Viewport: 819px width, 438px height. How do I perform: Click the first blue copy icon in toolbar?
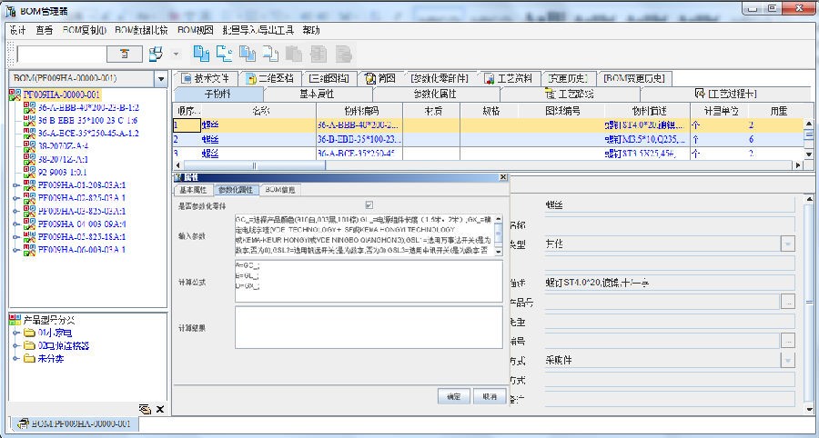coord(201,54)
